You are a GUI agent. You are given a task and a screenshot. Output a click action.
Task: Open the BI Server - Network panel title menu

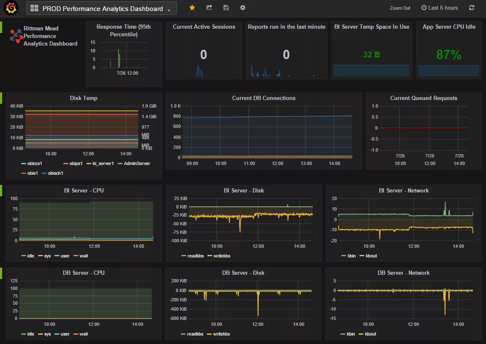[403, 191]
